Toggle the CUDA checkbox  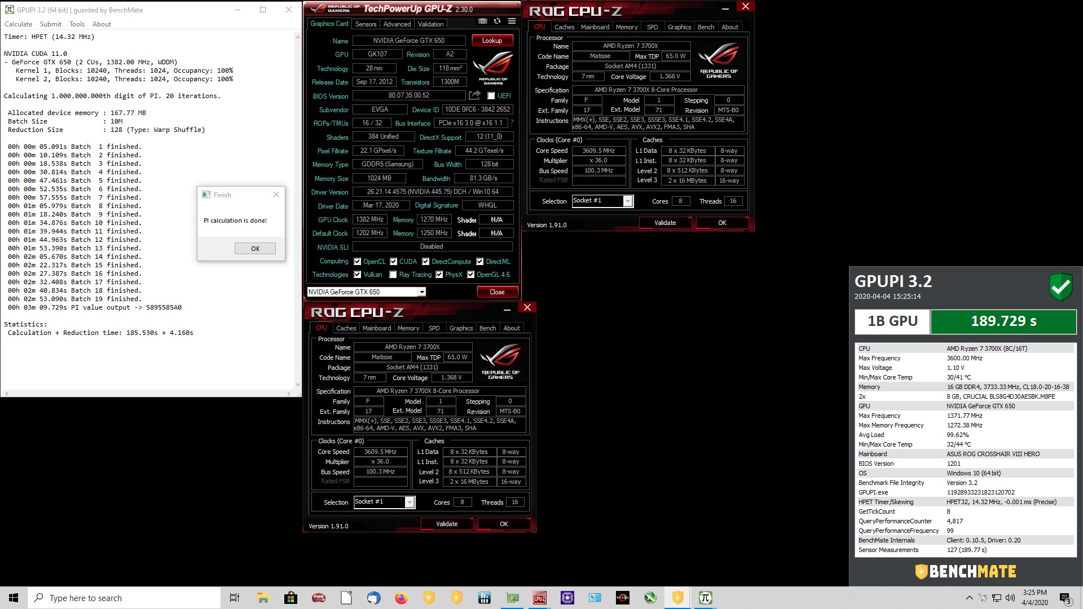(x=393, y=262)
